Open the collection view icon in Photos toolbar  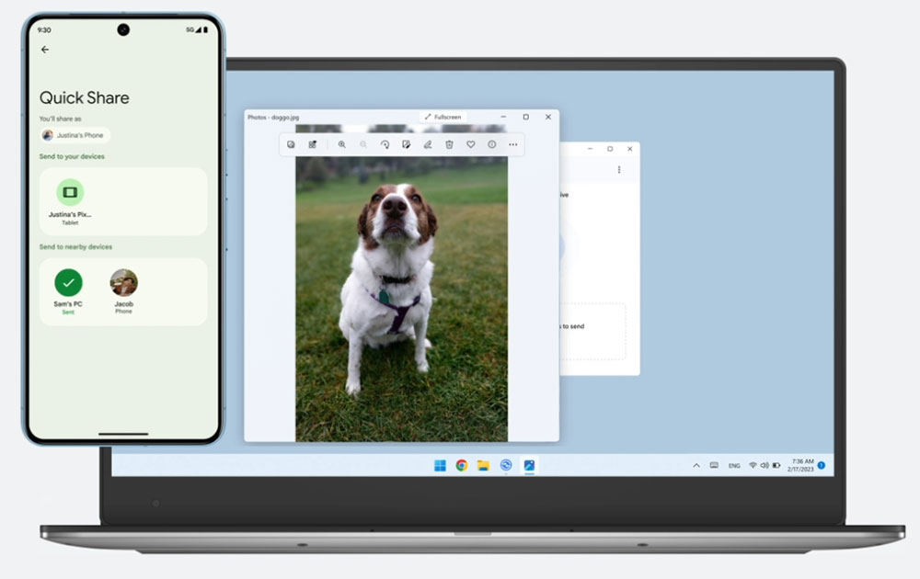291,145
